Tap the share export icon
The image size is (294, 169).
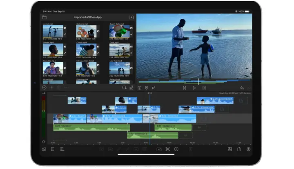pyautogui.click(x=239, y=149)
